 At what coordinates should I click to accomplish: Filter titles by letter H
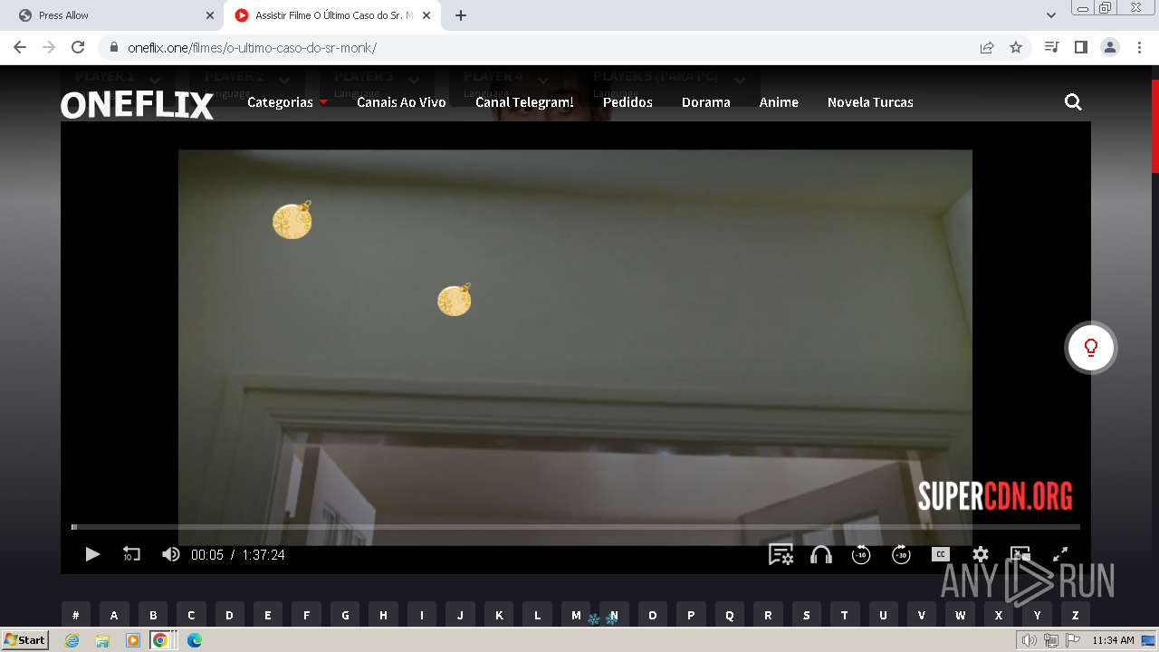[x=383, y=615]
